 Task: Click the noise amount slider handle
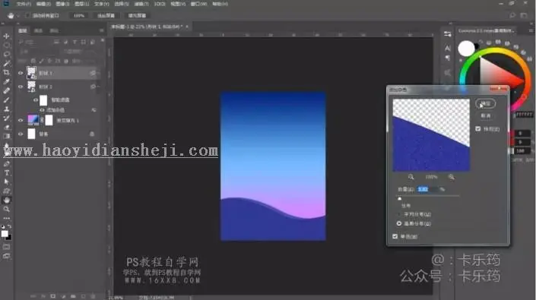(x=400, y=199)
